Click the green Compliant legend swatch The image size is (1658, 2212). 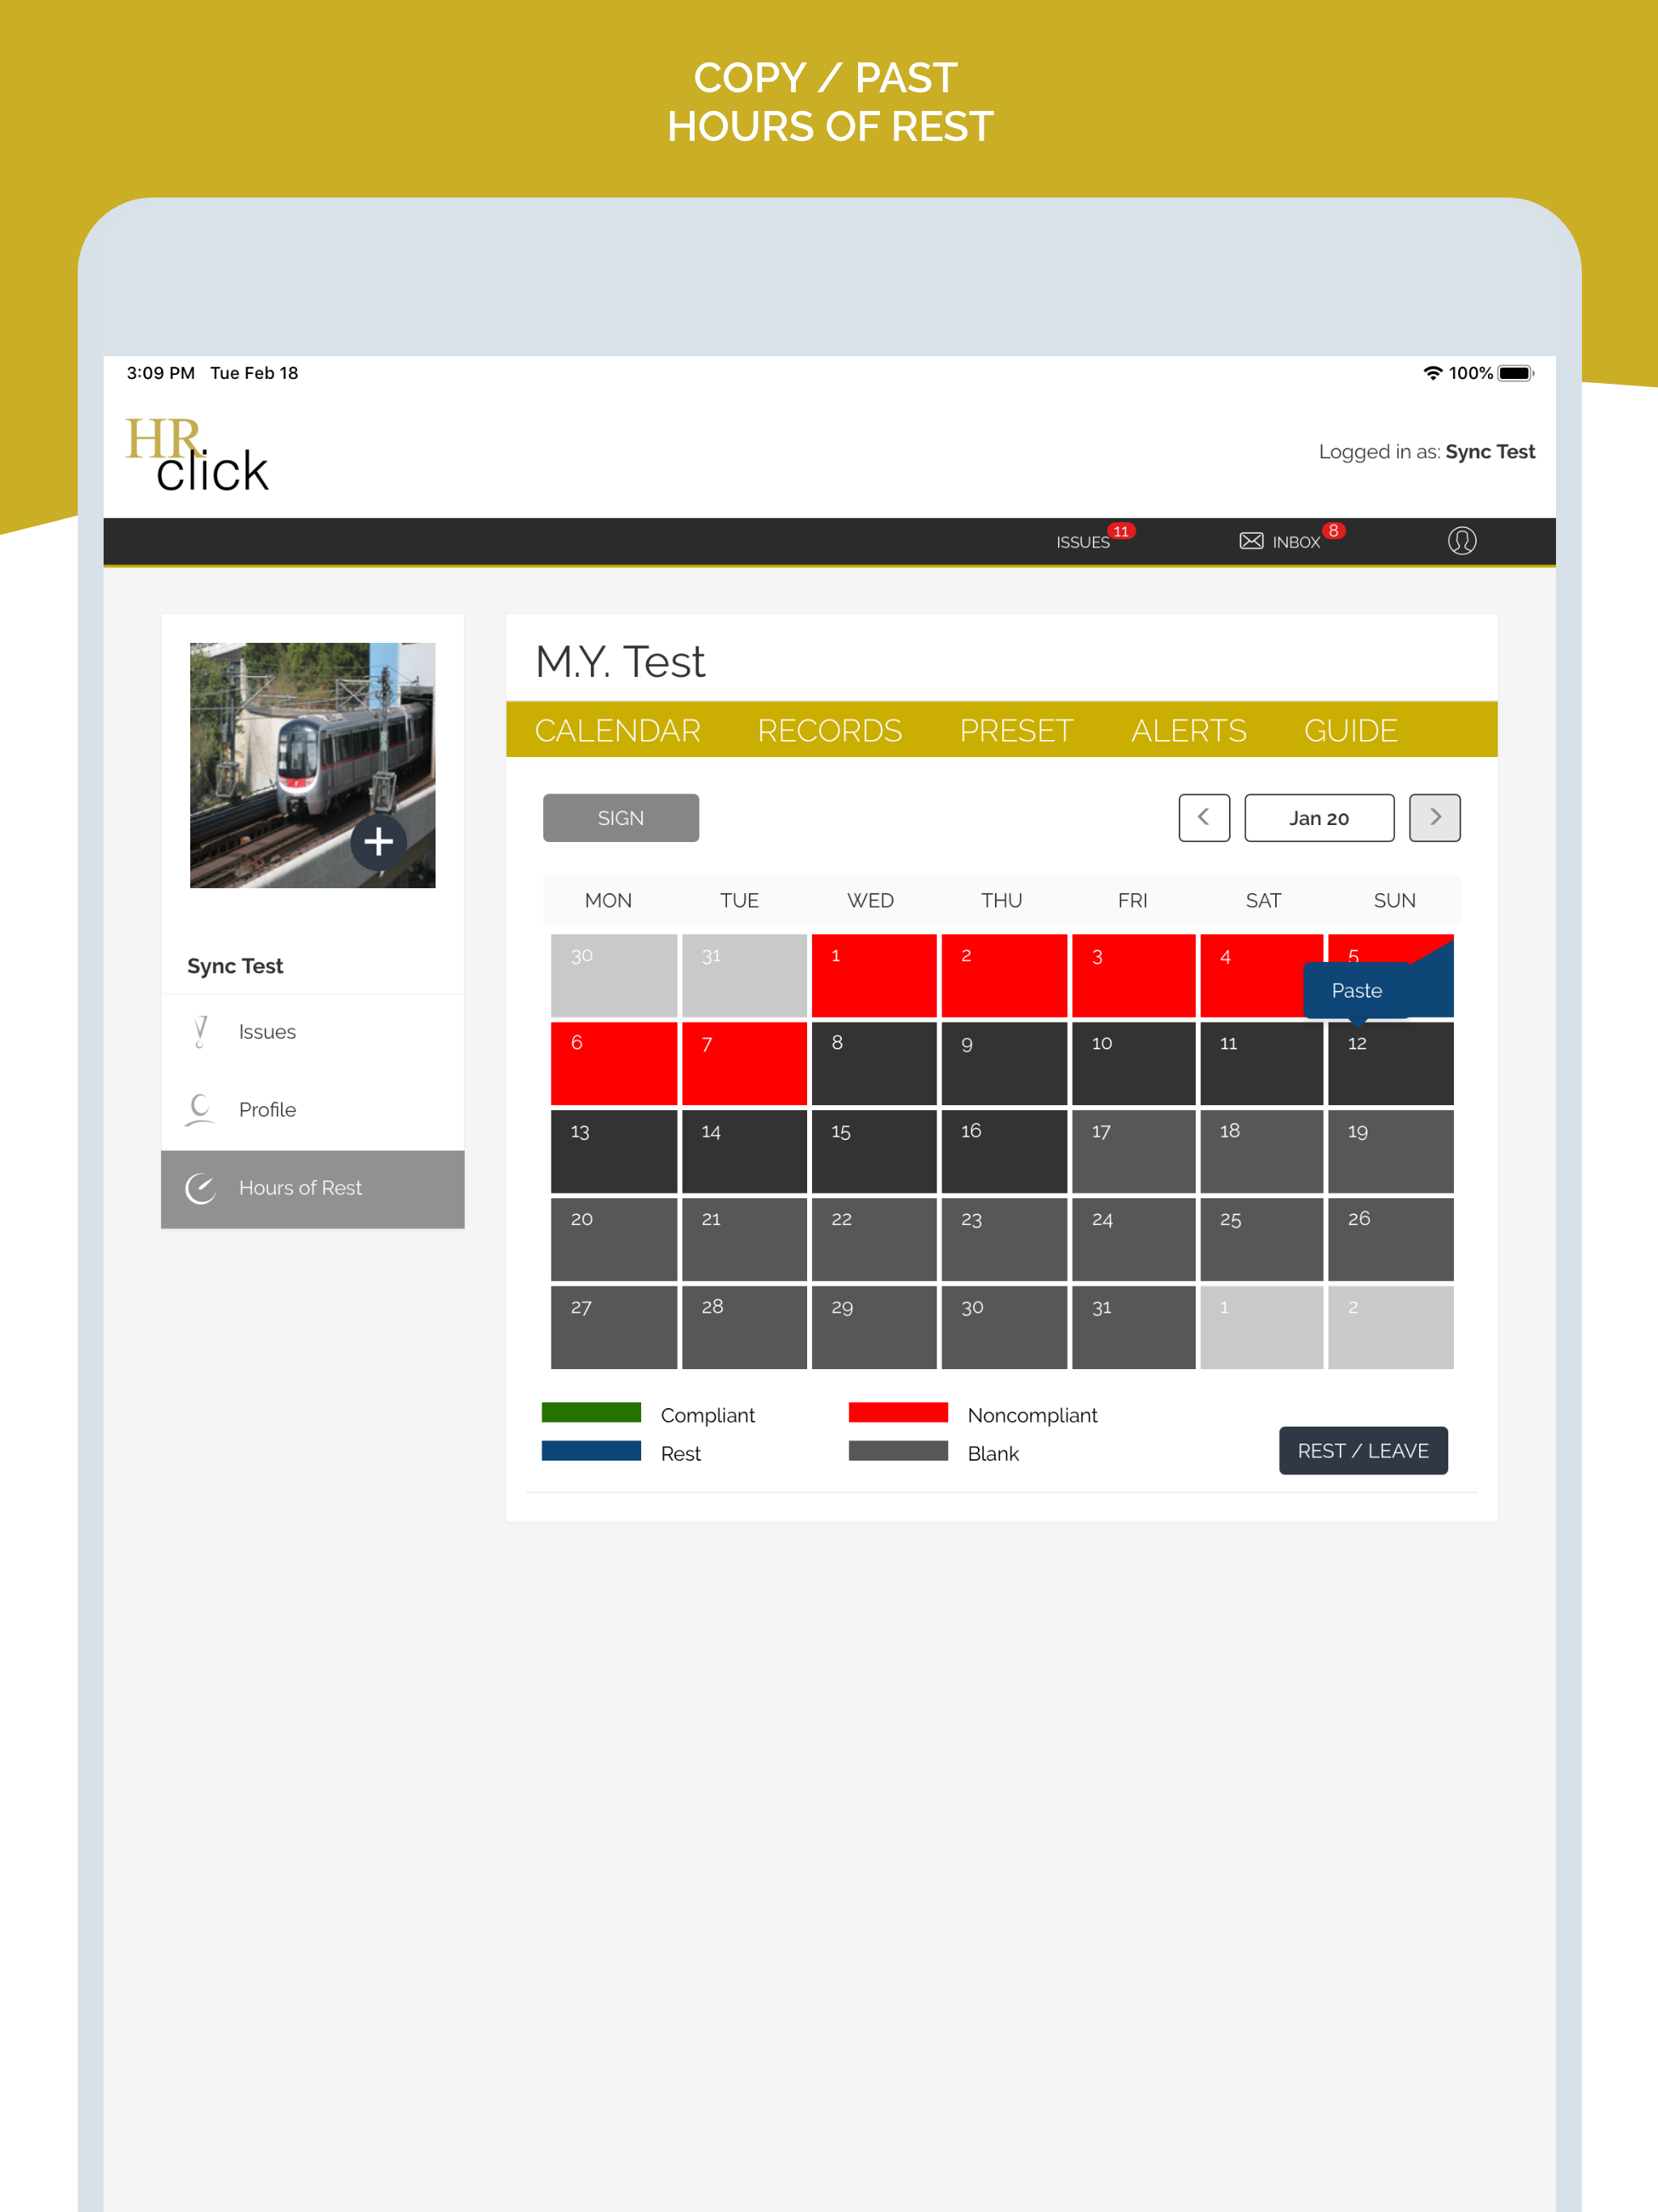pyautogui.click(x=591, y=1412)
